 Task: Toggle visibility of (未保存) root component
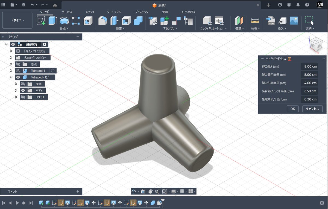[x=13, y=44]
